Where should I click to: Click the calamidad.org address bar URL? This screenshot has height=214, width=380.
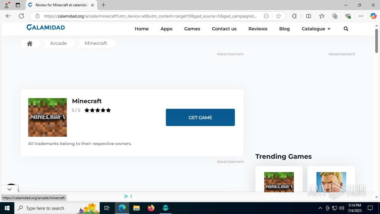(x=151, y=16)
